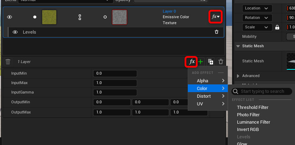Open the Scale dropdown
Viewport: 295px width, 145px height.
click(x=257, y=27)
